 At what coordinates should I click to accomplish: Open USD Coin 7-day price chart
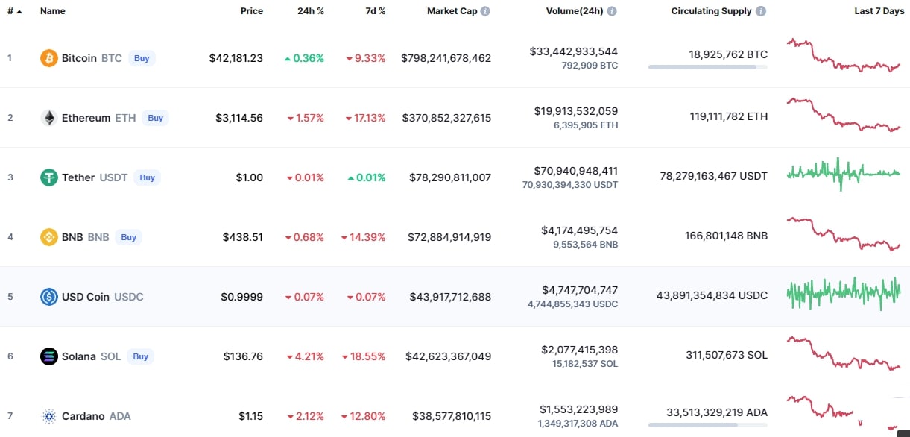844,293
